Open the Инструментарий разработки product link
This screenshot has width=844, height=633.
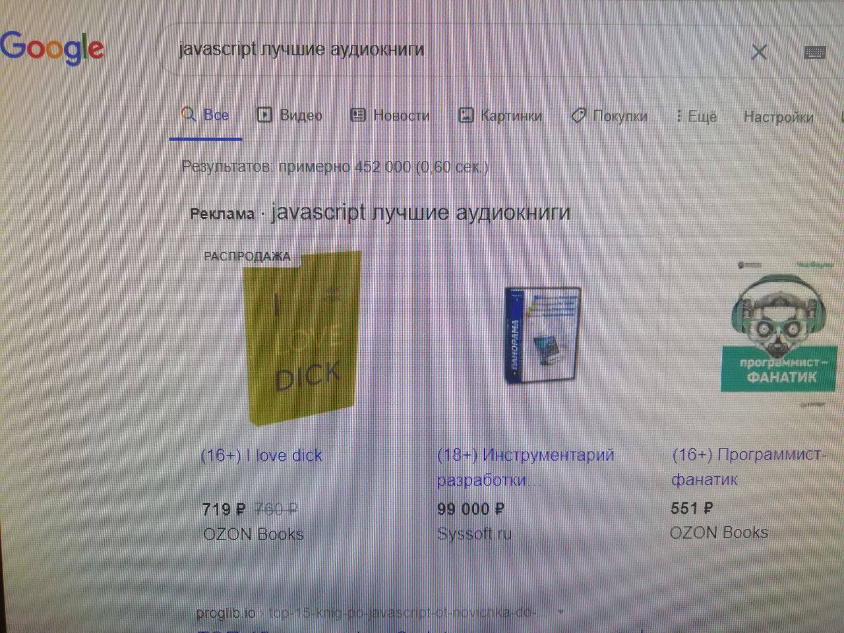(x=526, y=467)
